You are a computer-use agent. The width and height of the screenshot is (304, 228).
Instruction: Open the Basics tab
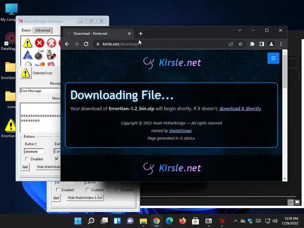point(26,30)
